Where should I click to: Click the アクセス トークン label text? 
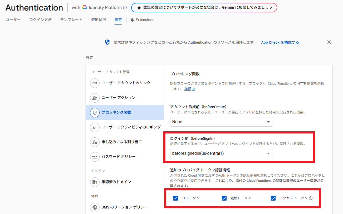pyautogui.click(x=293, y=198)
